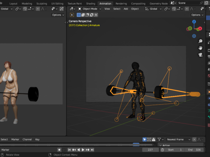Screen dimensions: 210x157
Task: Open proportional falloff curve in right viewport
Action: [193, 9]
